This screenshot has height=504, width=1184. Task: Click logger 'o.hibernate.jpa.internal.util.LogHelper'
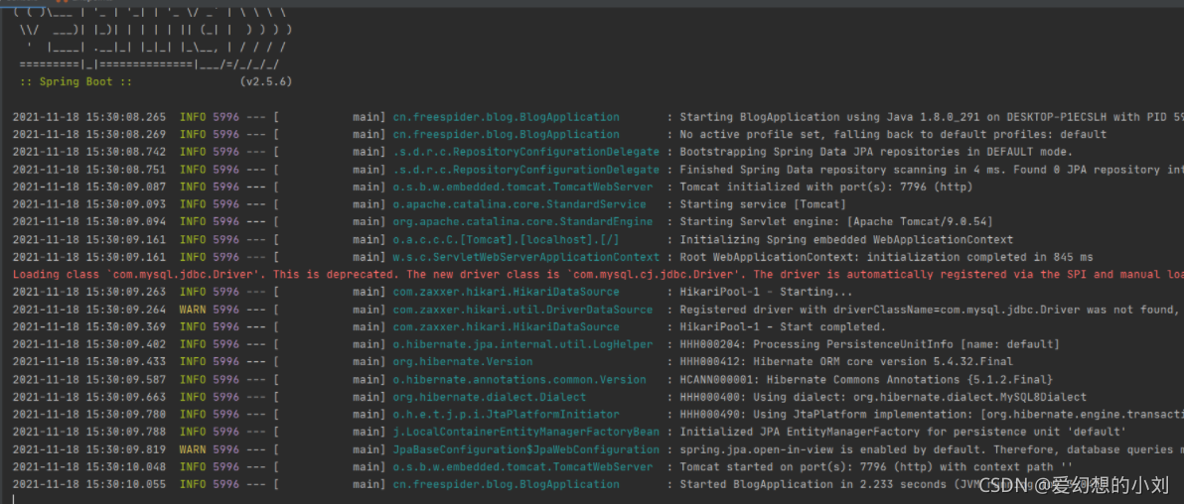522,345
